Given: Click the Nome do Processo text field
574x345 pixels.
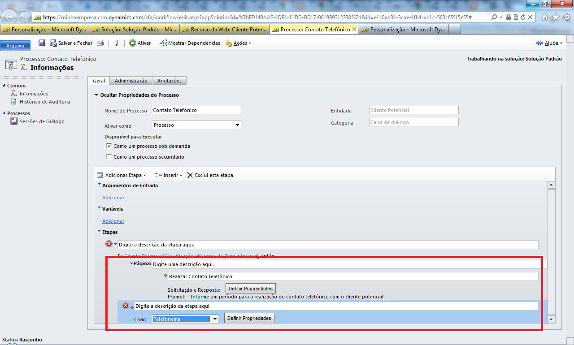Looking at the screenshot, I should tap(196, 110).
